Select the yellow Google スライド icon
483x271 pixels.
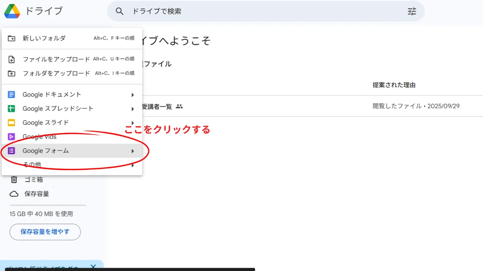12,123
